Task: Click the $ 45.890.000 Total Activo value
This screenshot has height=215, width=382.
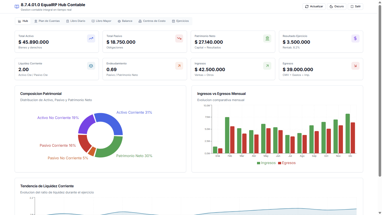Action: (x=34, y=42)
